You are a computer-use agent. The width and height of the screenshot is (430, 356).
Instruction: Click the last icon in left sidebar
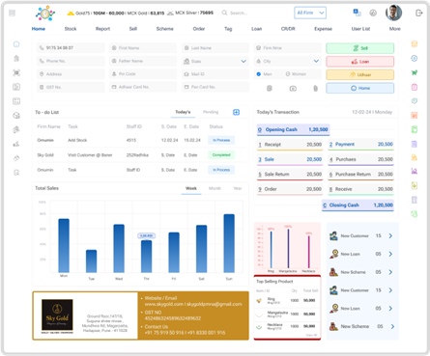[16, 173]
